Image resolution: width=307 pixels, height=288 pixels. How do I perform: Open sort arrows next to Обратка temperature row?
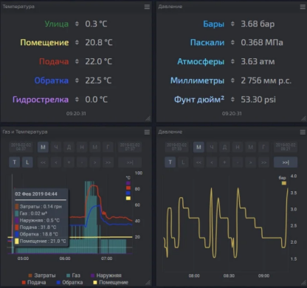77,80
